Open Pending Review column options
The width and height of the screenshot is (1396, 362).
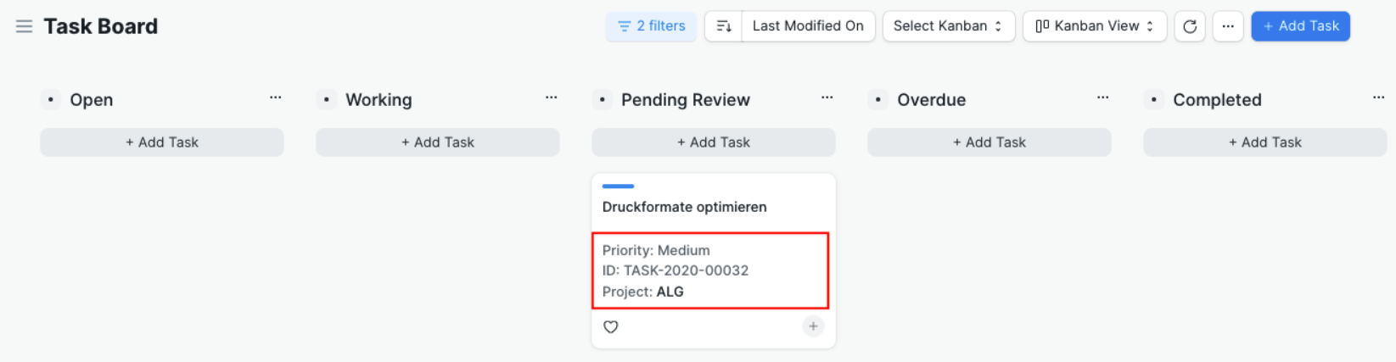pyautogui.click(x=827, y=98)
